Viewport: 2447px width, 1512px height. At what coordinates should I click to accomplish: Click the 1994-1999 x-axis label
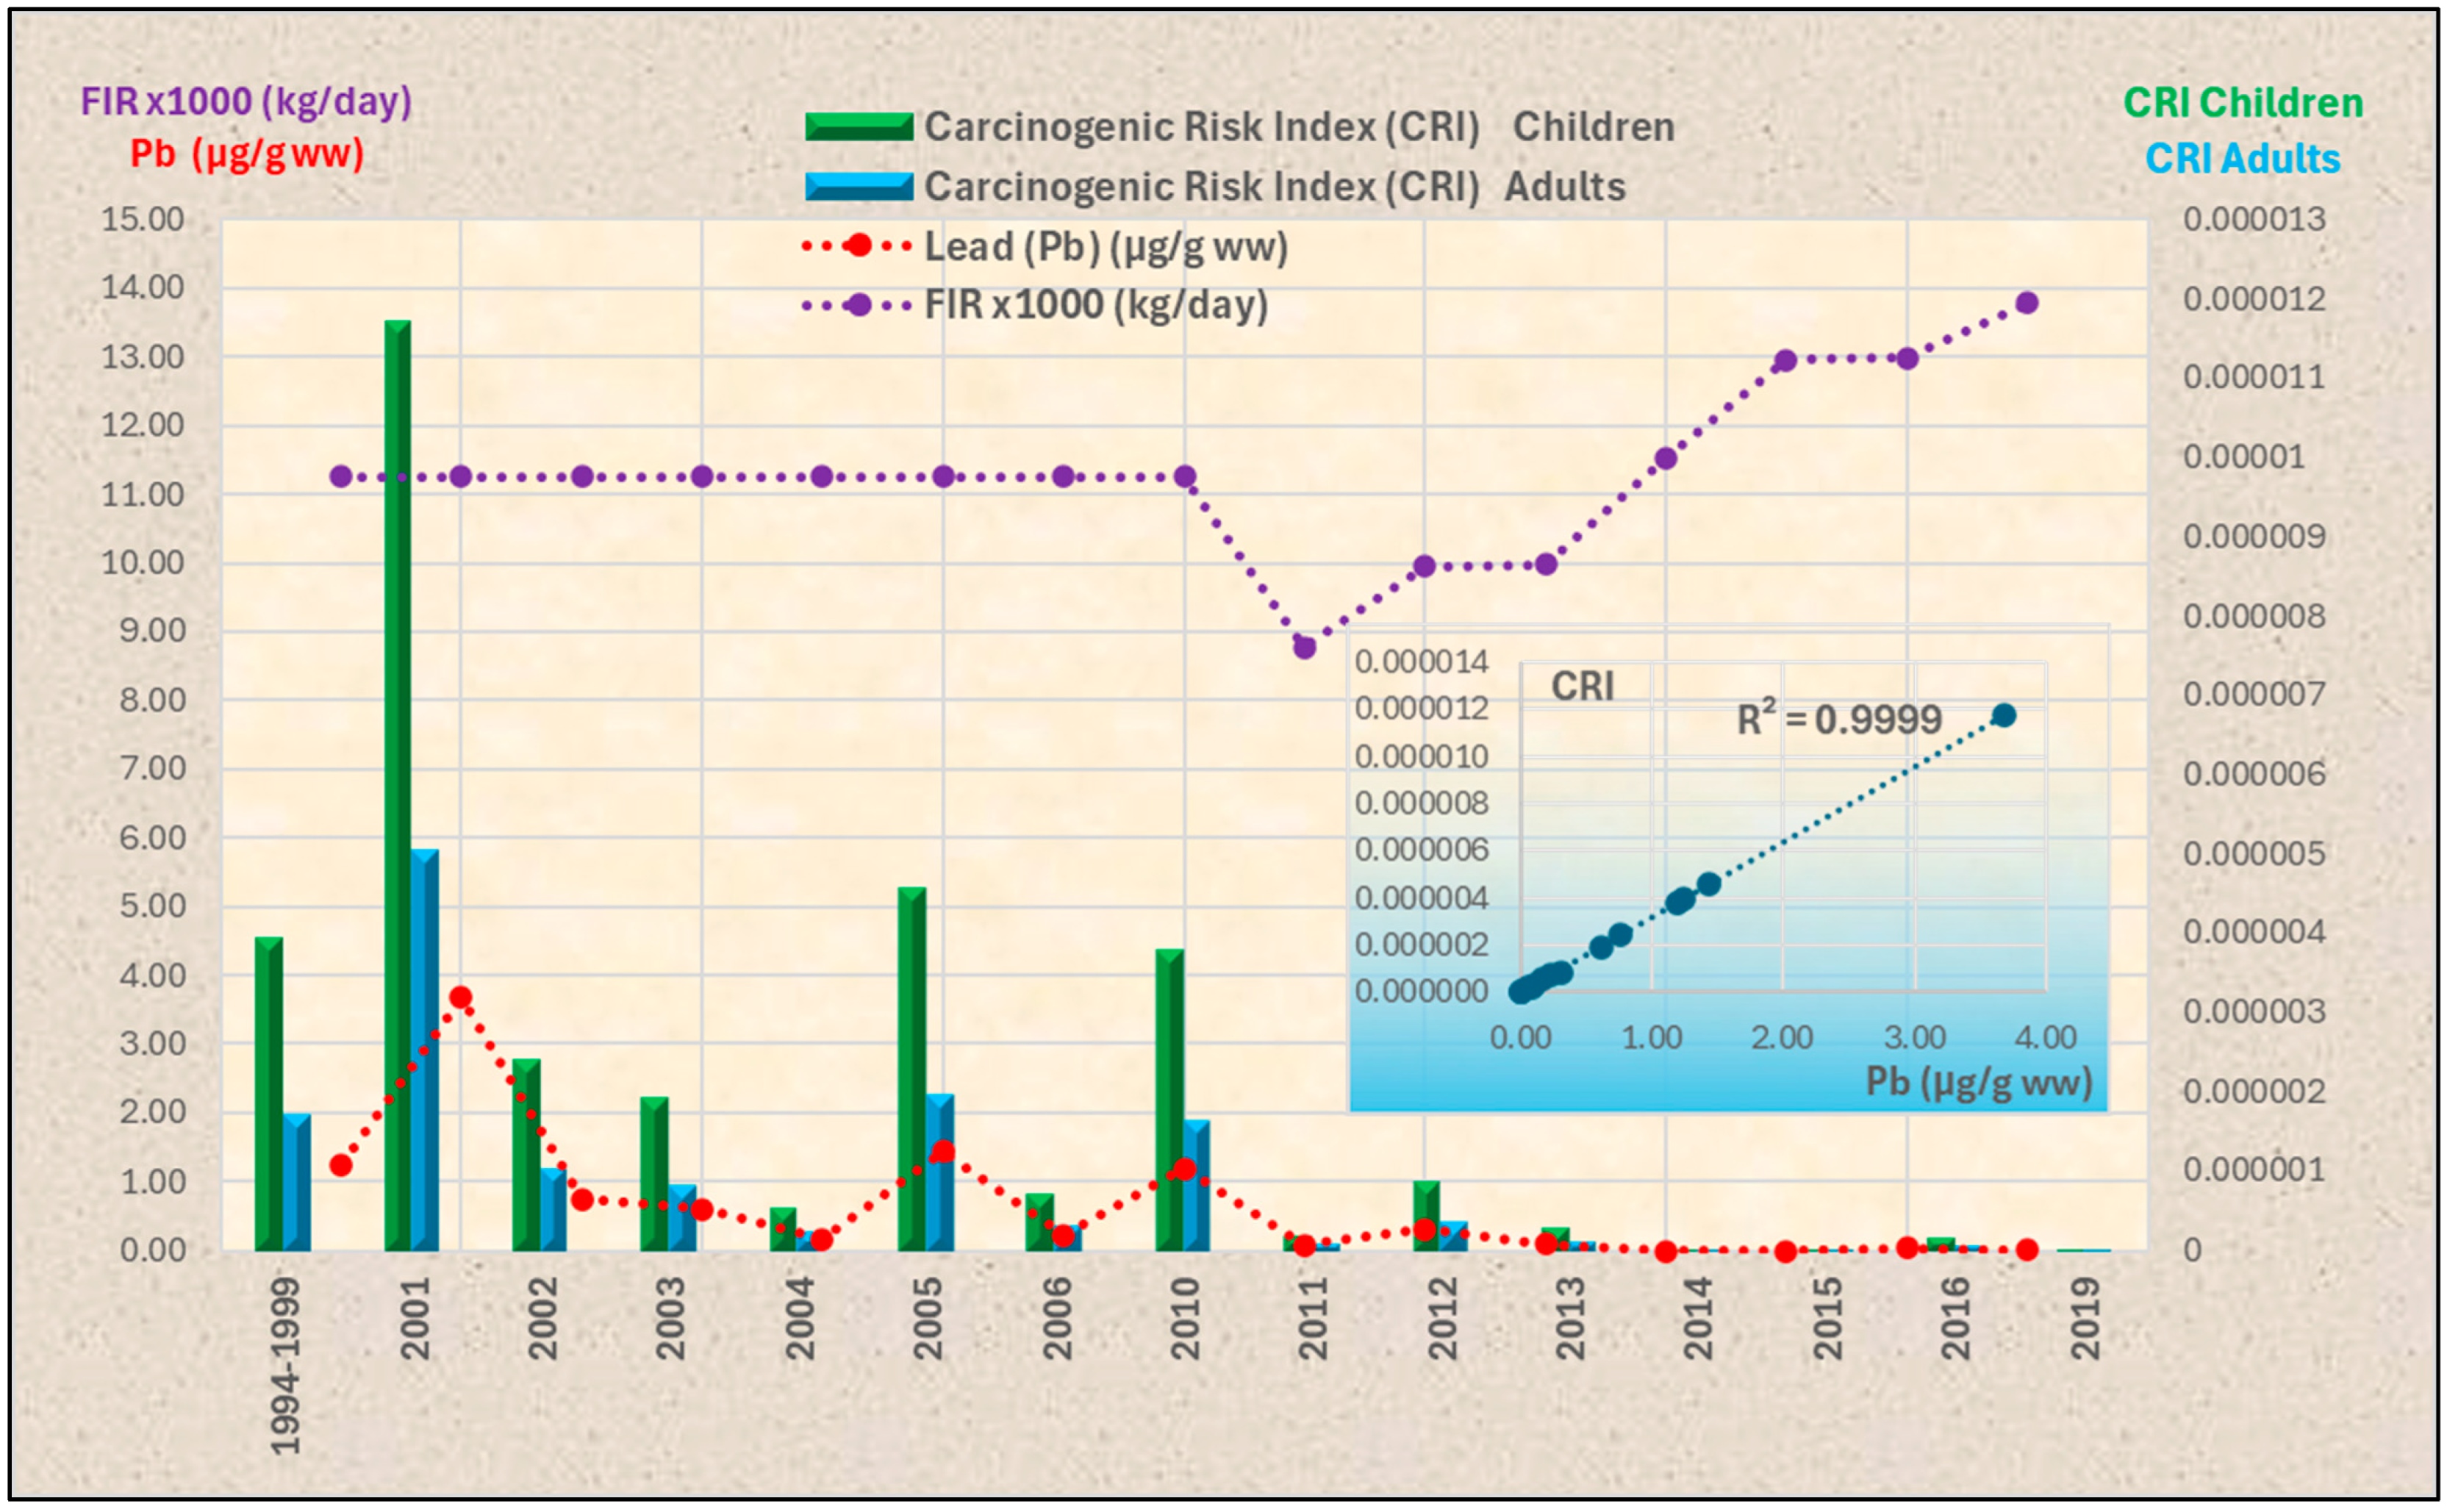tap(286, 1365)
